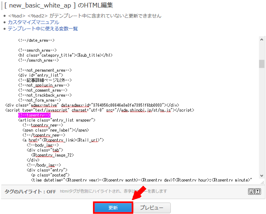Click the highlighted <!--topentry--> line
Viewport: 266px width, 214px height.
click(34, 115)
